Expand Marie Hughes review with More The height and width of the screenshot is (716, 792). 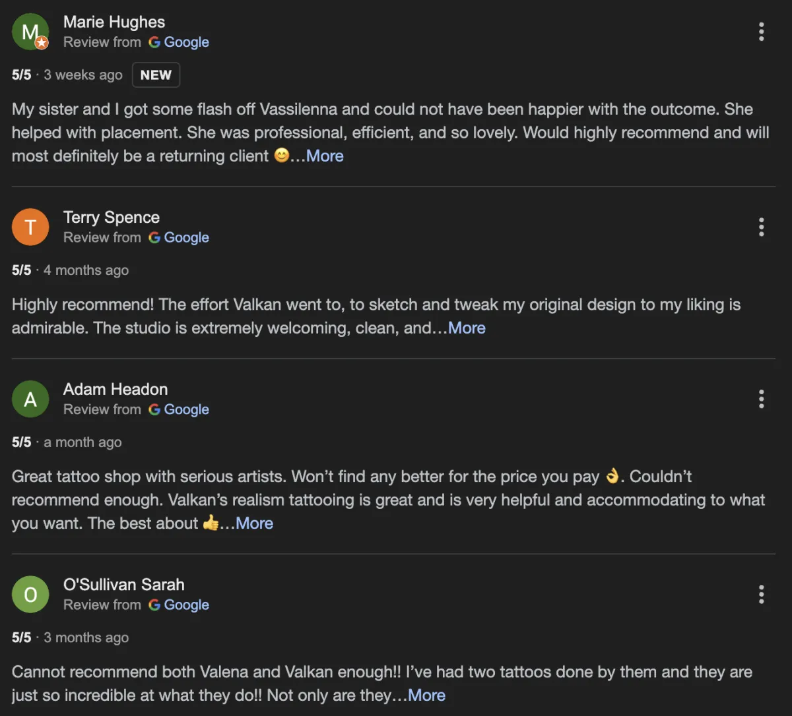pyautogui.click(x=325, y=156)
